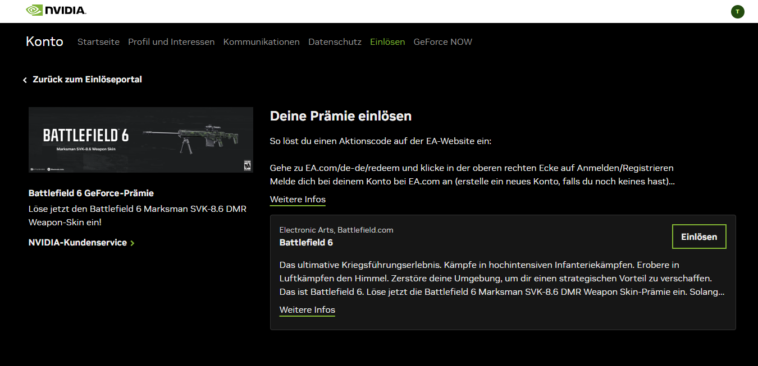Viewport: 758px width, 366px height.
Task: Open the Startseite tab
Action: (98, 42)
